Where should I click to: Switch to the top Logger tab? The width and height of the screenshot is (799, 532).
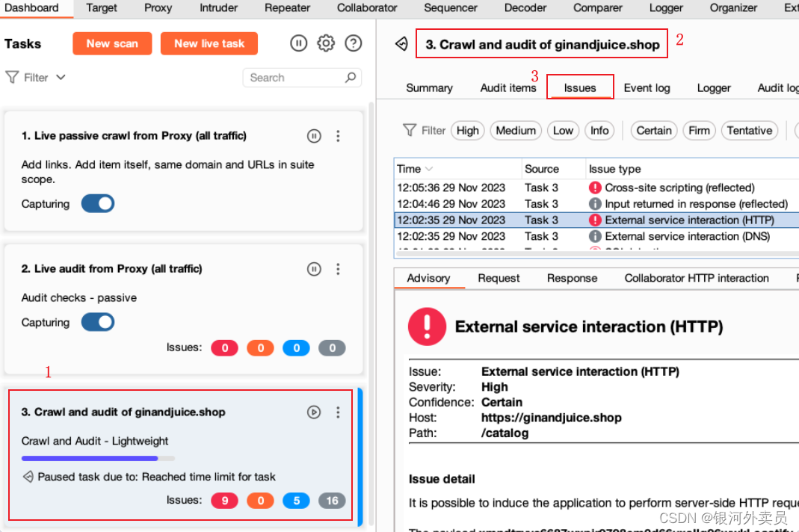(x=666, y=7)
